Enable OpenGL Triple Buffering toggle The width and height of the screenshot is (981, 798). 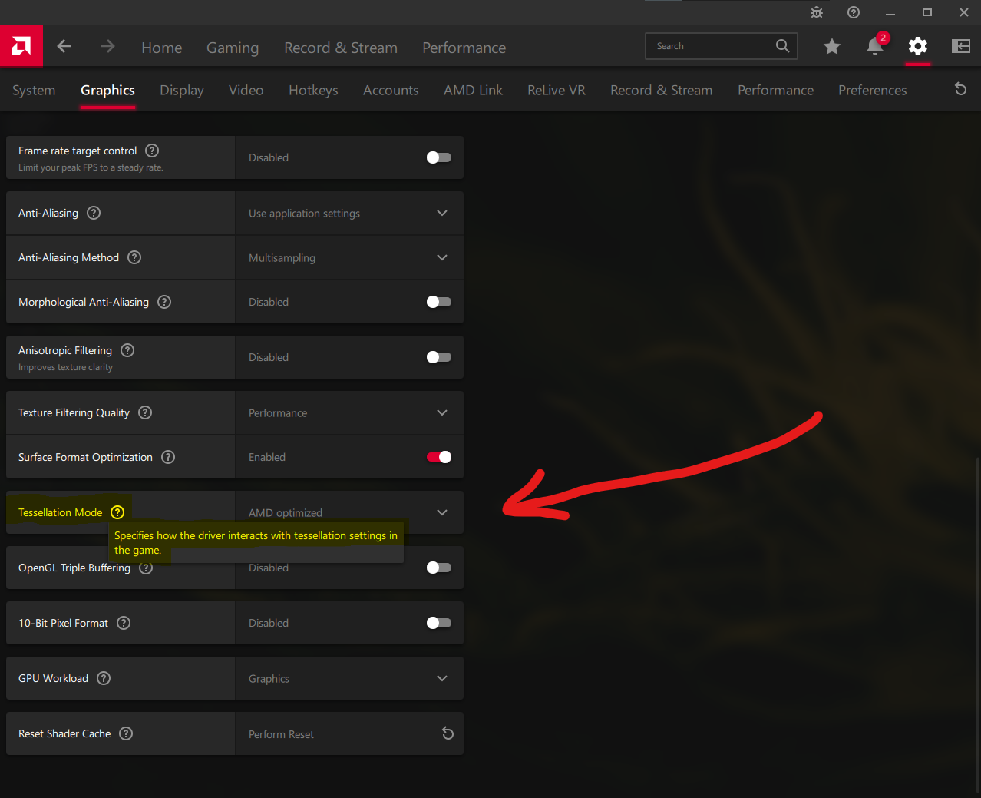click(x=439, y=568)
